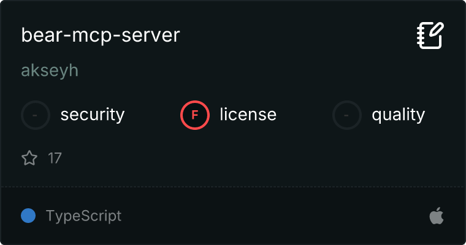Click the dashed divider above the footer
This screenshot has height=245, width=466.
(x=233, y=186)
